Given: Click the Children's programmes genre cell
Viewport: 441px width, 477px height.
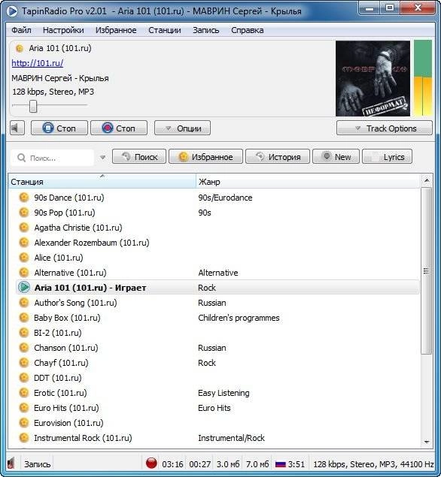Looking at the screenshot, I should [x=239, y=318].
